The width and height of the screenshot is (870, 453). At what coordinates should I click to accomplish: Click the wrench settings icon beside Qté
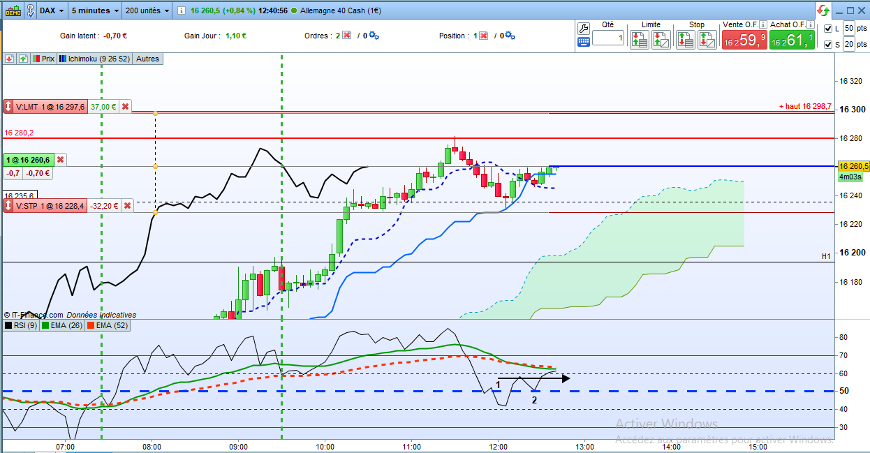tap(584, 28)
